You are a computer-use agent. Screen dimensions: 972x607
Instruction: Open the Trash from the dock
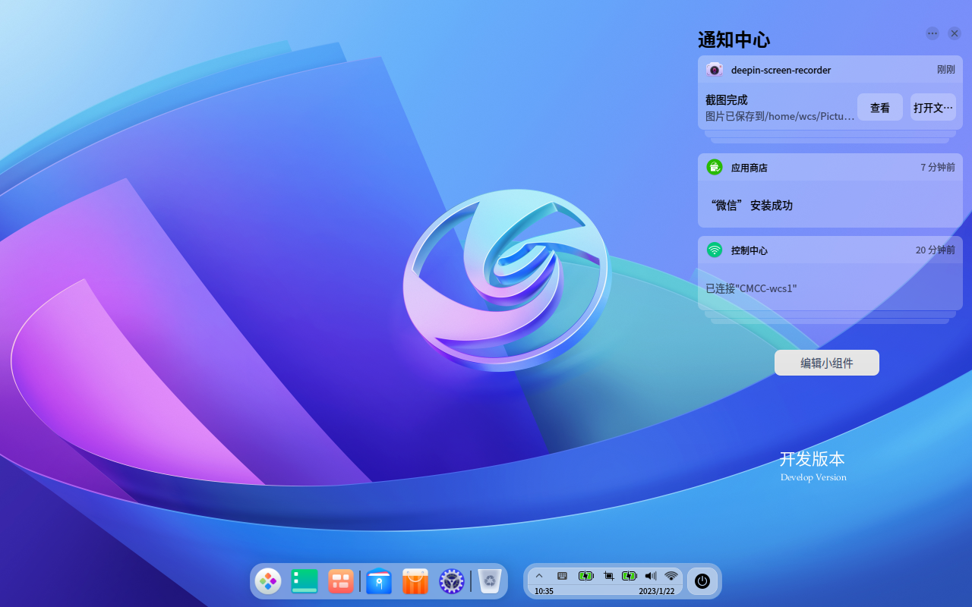pos(488,581)
